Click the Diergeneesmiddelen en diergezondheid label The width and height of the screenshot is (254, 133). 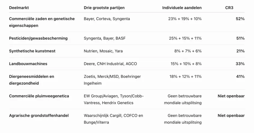tap(32, 80)
